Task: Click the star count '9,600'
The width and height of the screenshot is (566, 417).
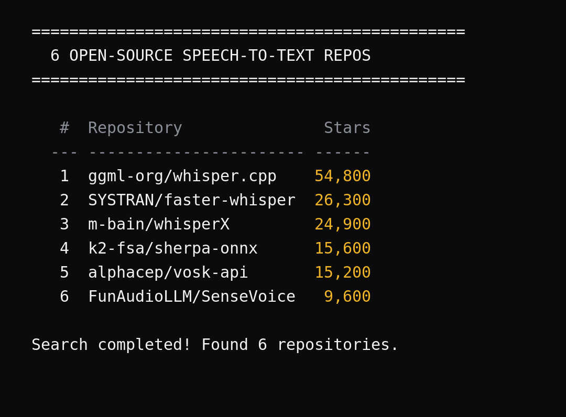Action: (347, 296)
